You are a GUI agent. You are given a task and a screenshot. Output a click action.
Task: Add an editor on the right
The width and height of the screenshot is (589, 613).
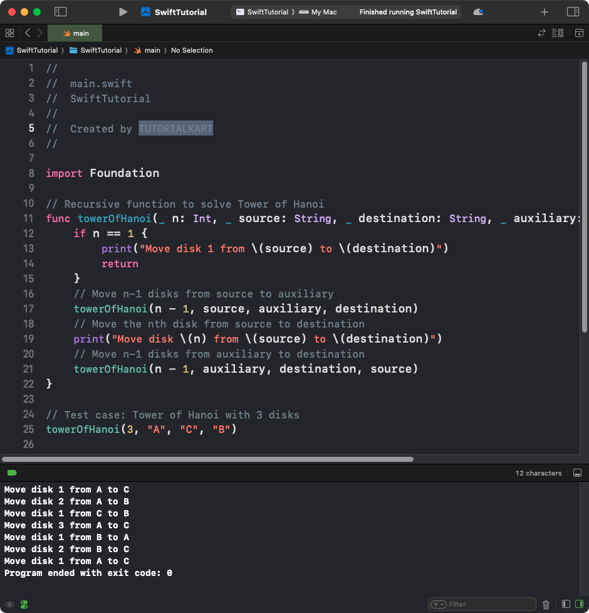[x=579, y=33]
